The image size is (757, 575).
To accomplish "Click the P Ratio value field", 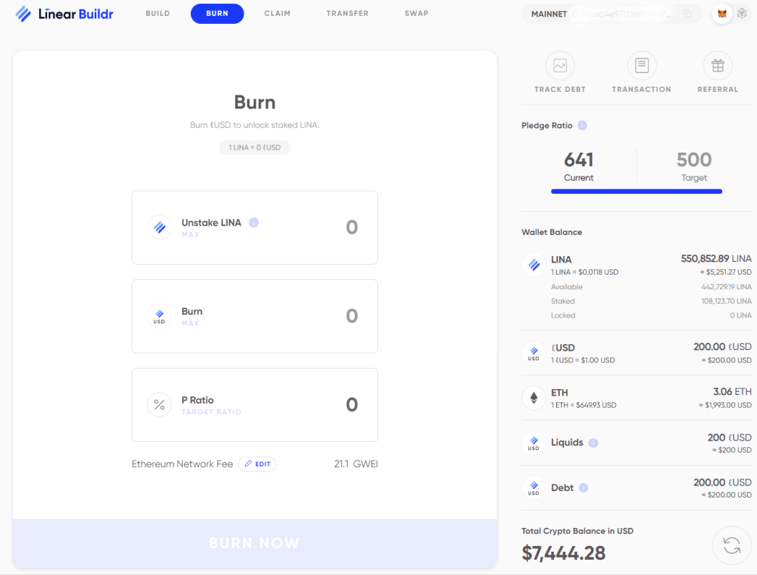I will tap(351, 404).
